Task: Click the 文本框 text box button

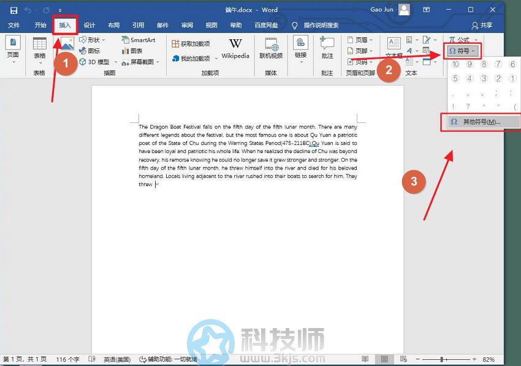Action: coord(394,48)
